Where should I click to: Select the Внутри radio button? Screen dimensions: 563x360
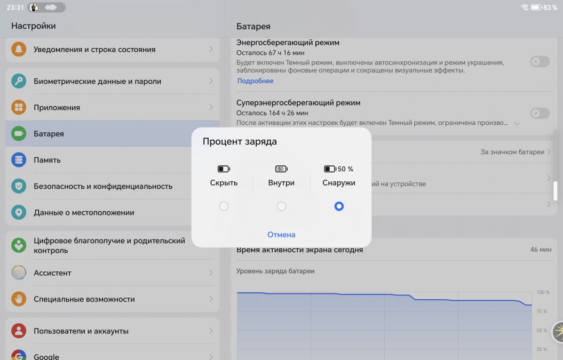coord(282,206)
